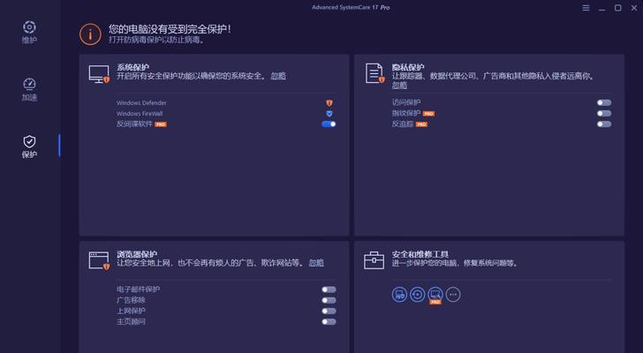This screenshot has width=643, height=353.
Task: Enable the 反追踪 toggle
Action: tap(604, 124)
